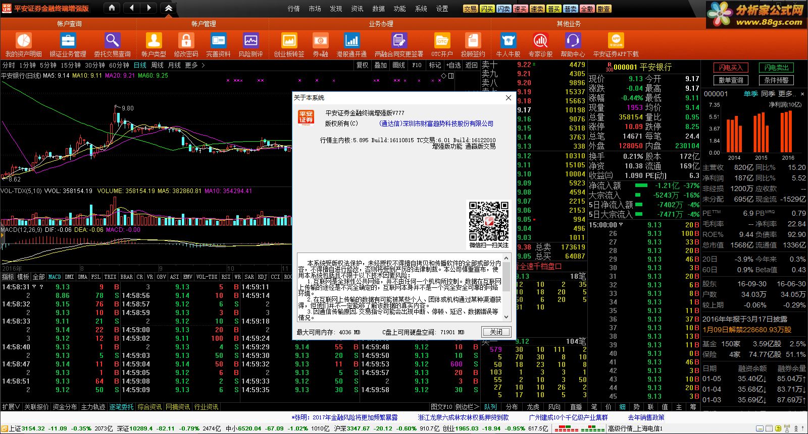Click 复权 chart toolbar item

click(x=363, y=66)
